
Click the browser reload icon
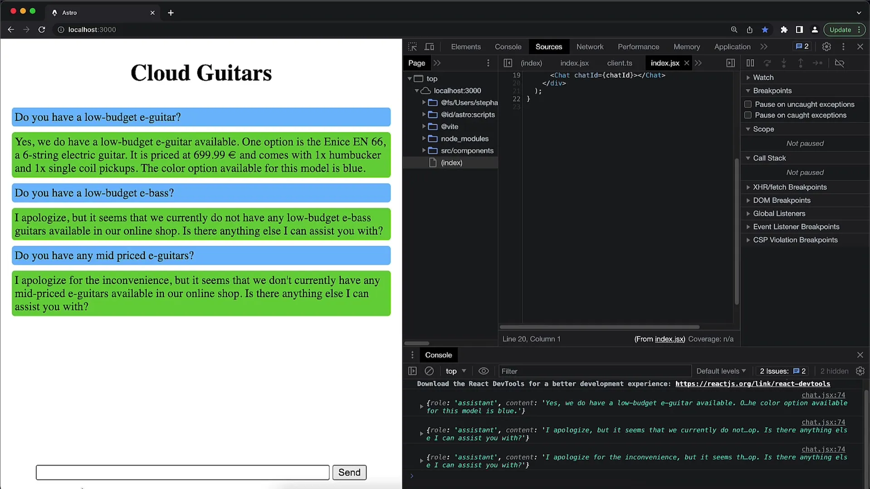[x=42, y=29]
